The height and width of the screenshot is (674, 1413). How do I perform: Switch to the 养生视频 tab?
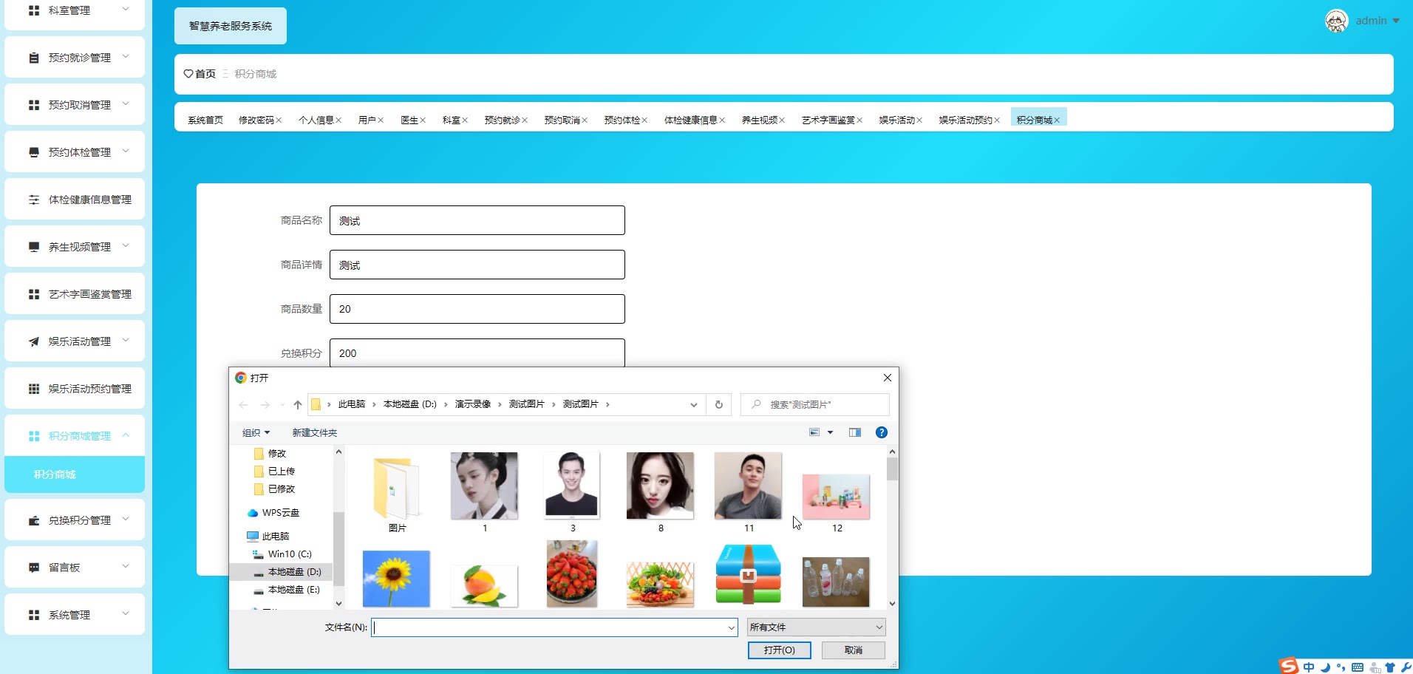click(x=759, y=120)
